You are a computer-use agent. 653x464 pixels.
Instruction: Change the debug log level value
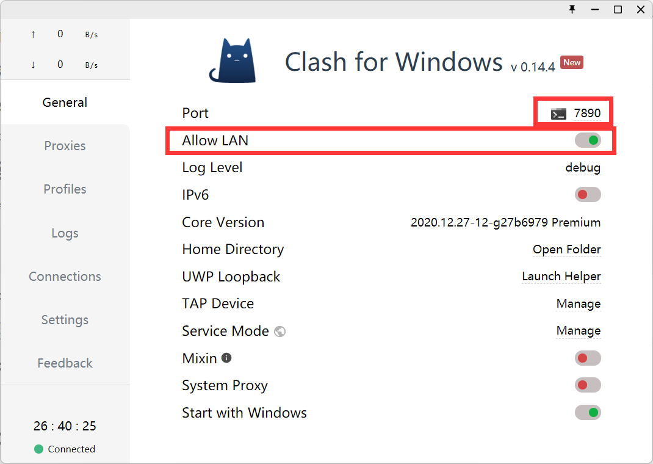[x=583, y=168]
